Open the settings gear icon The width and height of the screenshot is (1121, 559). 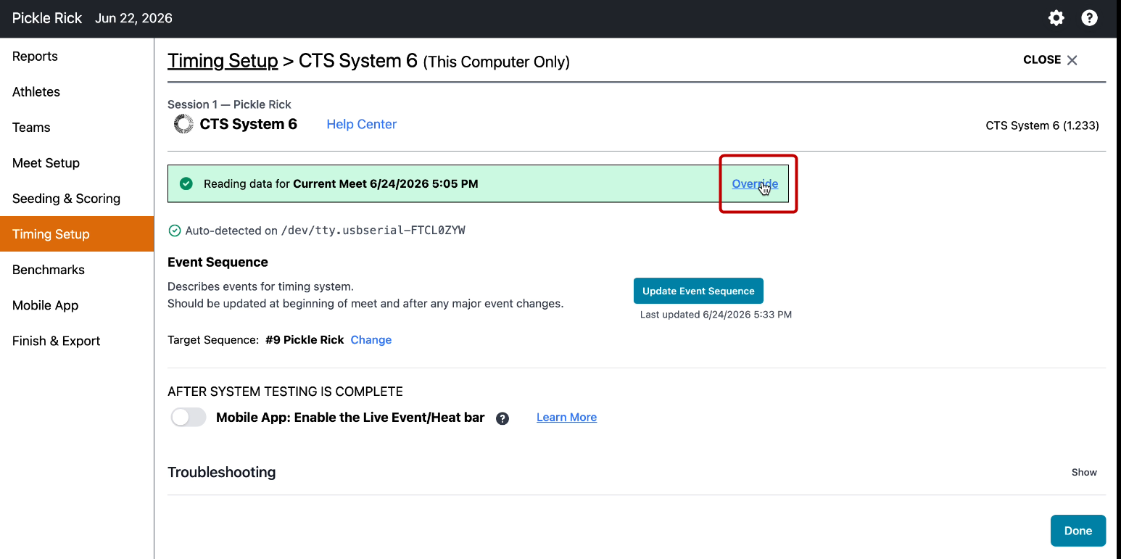point(1056,18)
